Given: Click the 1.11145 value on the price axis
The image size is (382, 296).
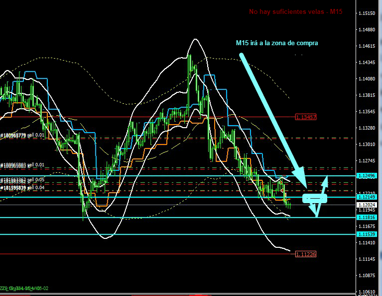Looking at the screenshot, I should tap(367, 259).
